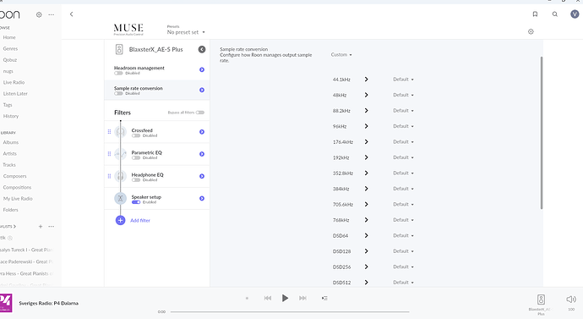This screenshot has width=583, height=319.
Task: Click the Parametric EQ drag handle
Action: click(x=109, y=154)
